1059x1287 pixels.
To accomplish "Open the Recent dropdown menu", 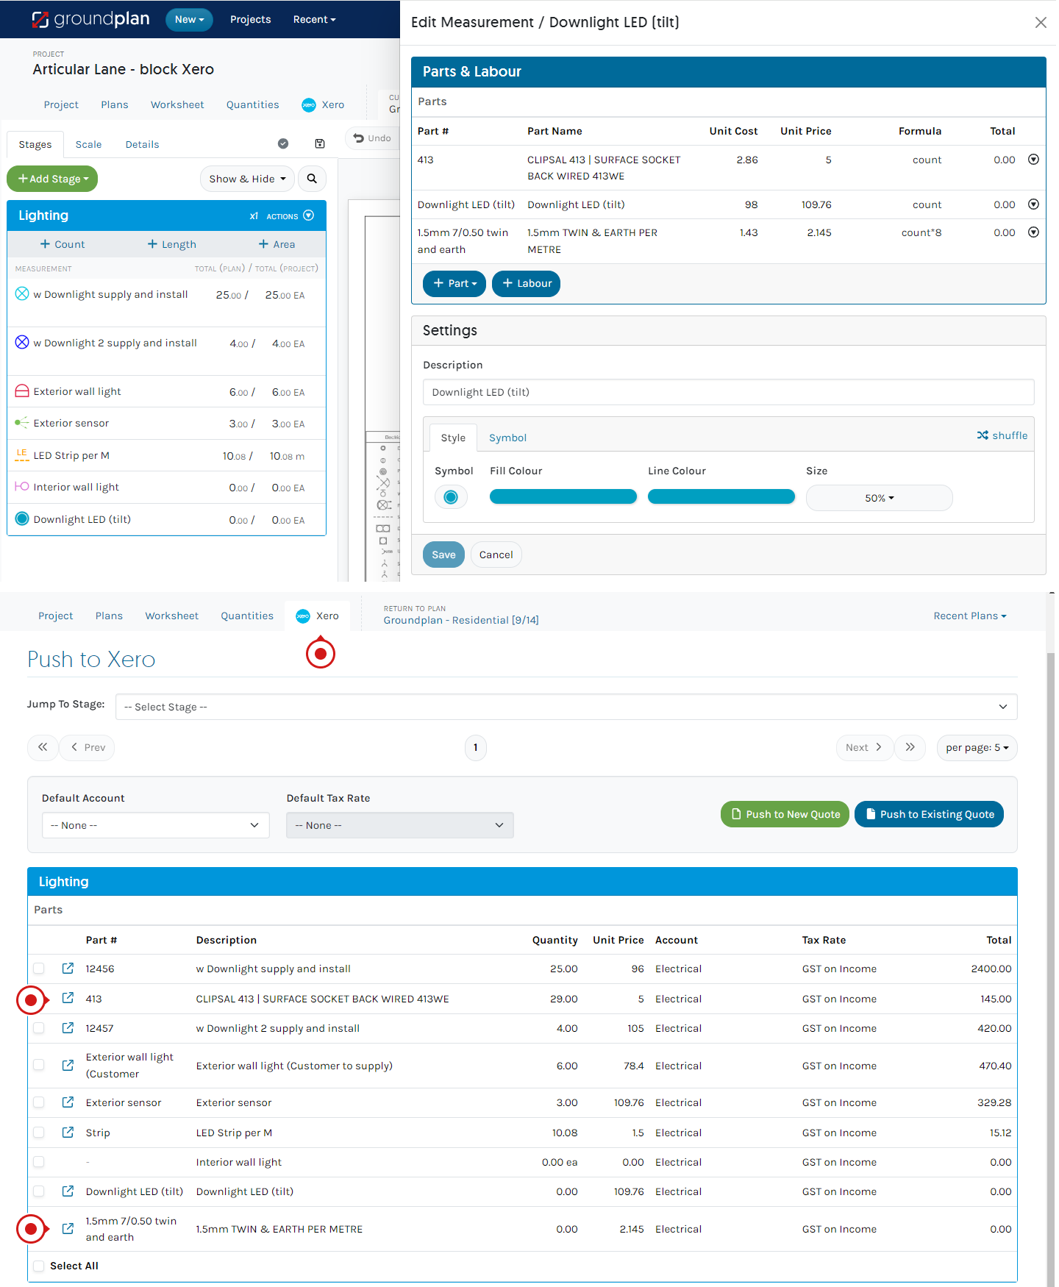I will 314,20.
